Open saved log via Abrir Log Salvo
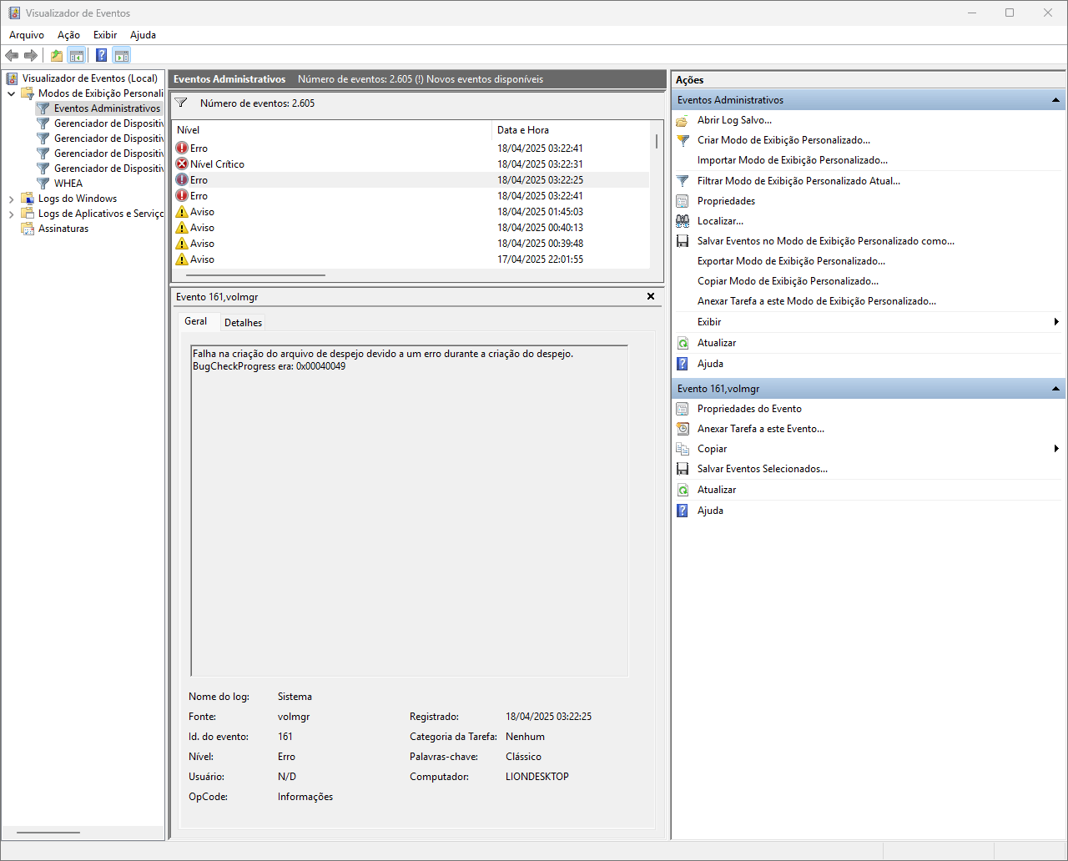The image size is (1068, 861). (734, 120)
